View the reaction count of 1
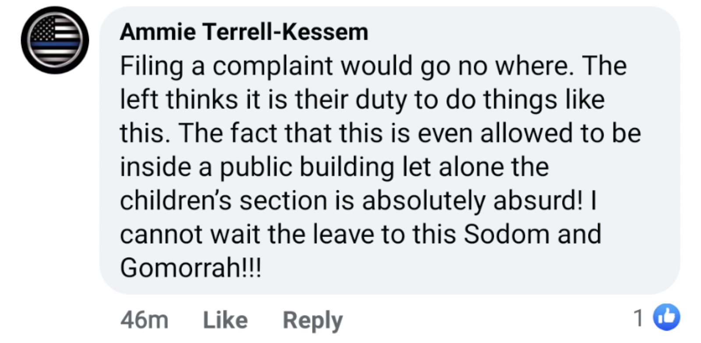The height and width of the screenshot is (343, 701). pyautogui.click(x=639, y=318)
